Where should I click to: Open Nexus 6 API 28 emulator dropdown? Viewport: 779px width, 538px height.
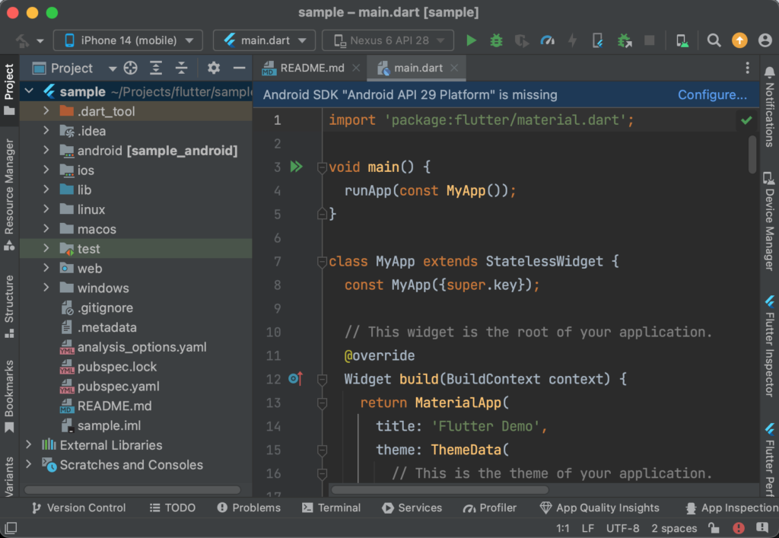[388, 40]
